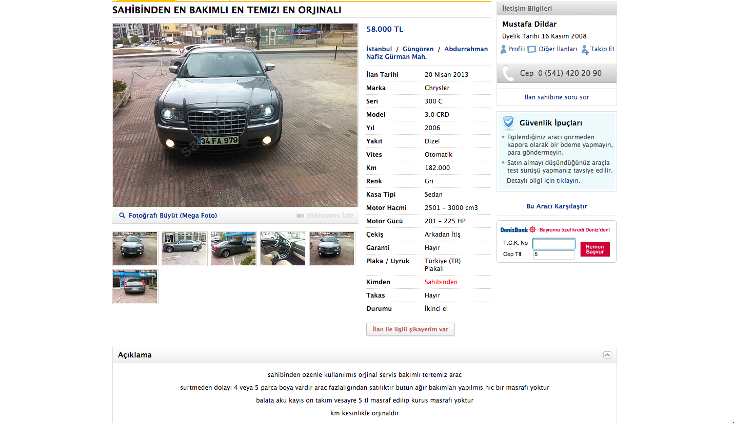Open Bu Aracı Karşılaştır link
The image size is (734, 423).
click(x=557, y=206)
